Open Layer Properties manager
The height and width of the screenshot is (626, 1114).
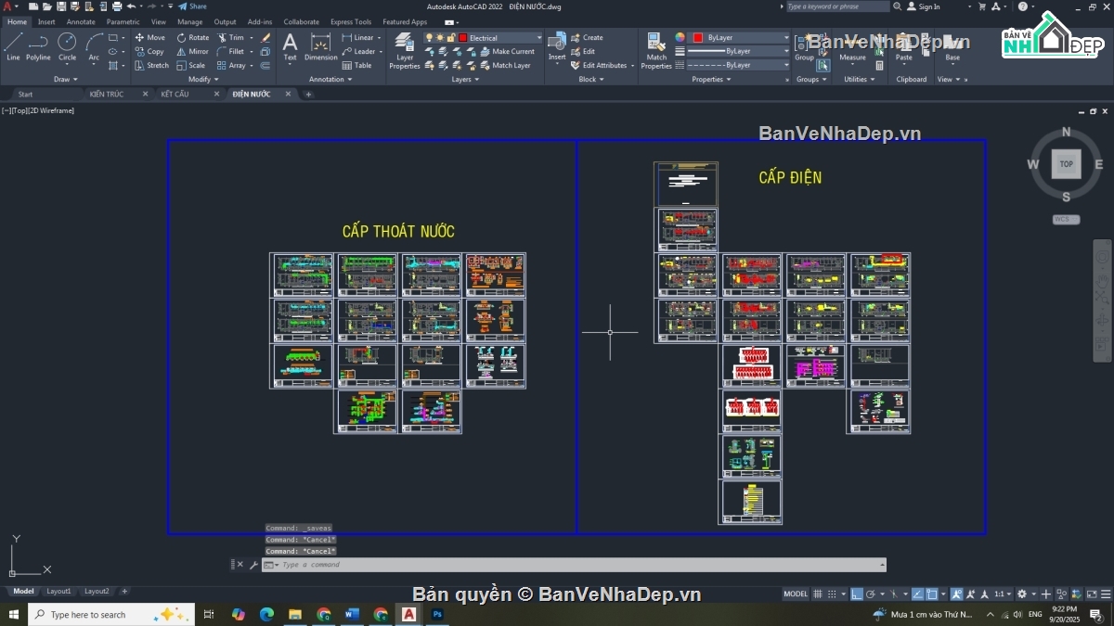[404, 50]
